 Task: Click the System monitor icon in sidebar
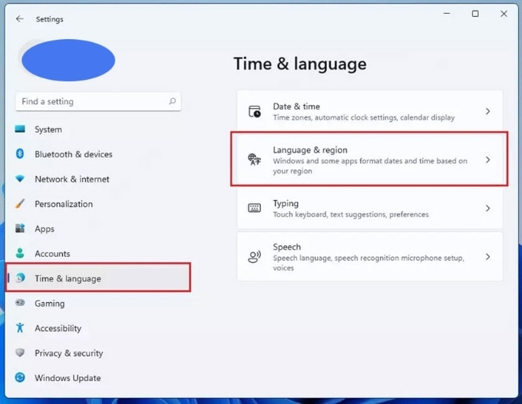[20, 130]
